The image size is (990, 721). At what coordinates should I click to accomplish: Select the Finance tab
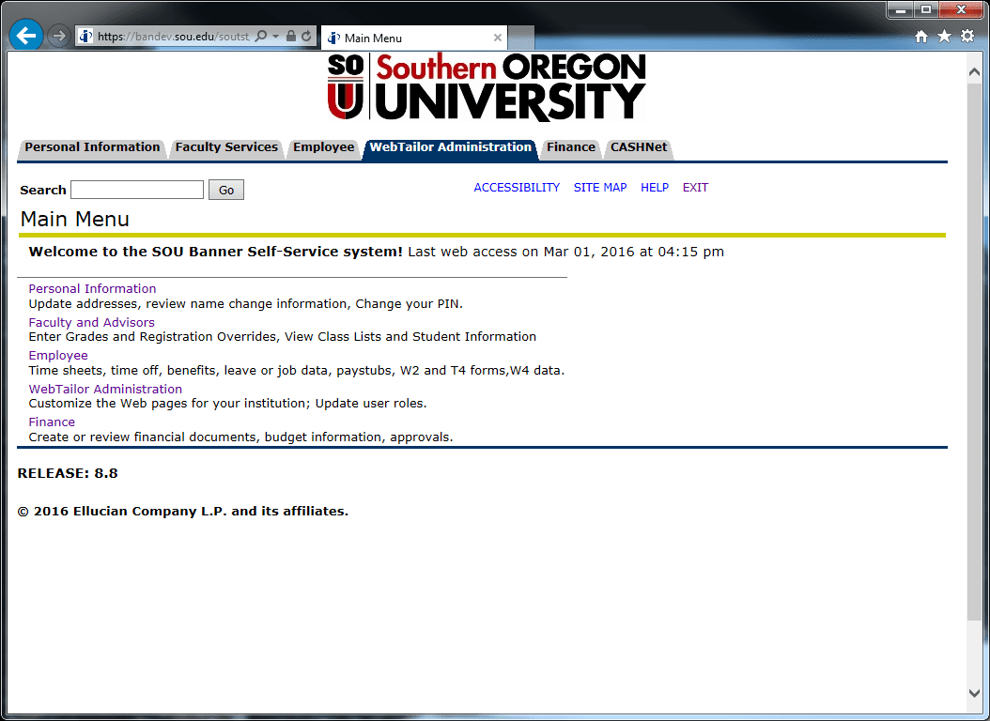tap(571, 147)
